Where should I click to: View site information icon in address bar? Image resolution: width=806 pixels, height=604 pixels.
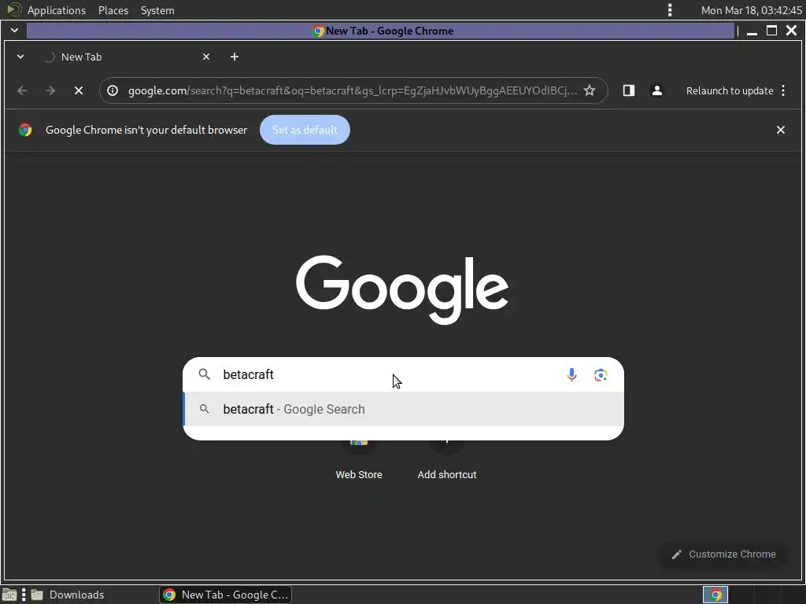(x=113, y=91)
